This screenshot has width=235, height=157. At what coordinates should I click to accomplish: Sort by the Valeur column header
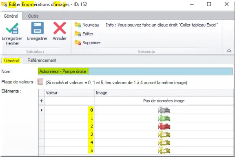point(69,93)
